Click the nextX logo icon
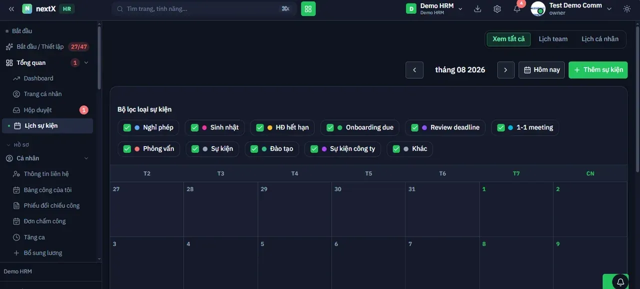The height and width of the screenshot is (289, 640). pyautogui.click(x=27, y=9)
